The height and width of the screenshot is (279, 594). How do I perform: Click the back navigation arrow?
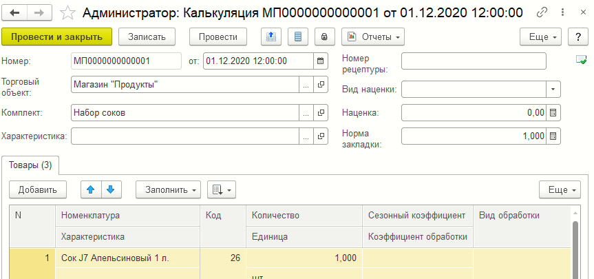coord(15,12)
